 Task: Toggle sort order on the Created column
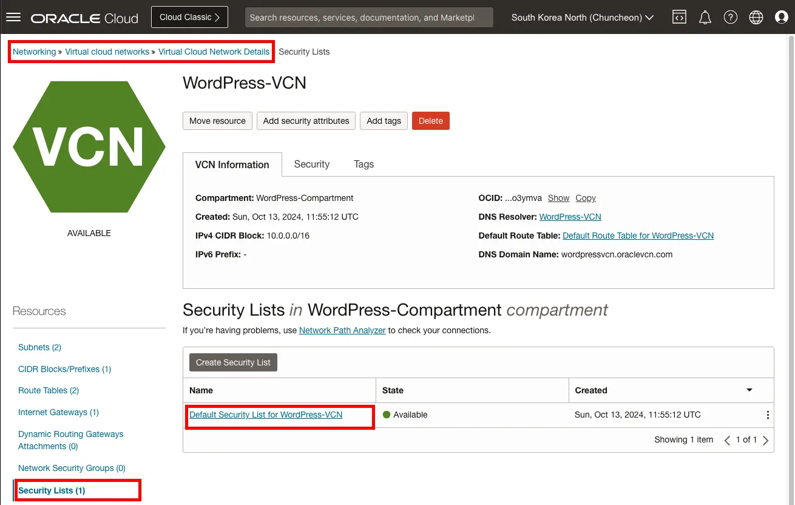tap(749, 390)
